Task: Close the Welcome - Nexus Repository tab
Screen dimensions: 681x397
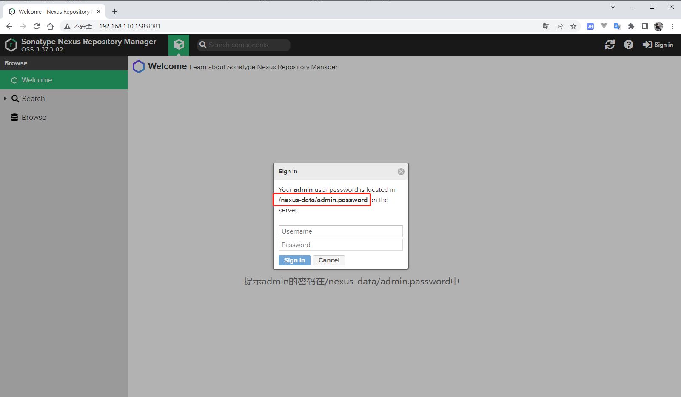Action: [x=99, y=11]
